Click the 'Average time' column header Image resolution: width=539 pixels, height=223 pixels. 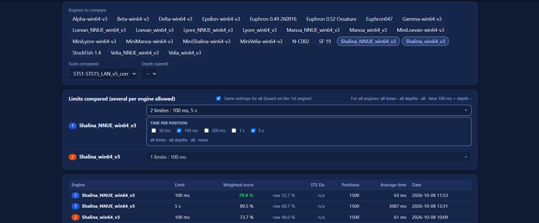(393, 185)
